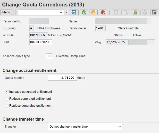
Task: Click the green Back arrow icon
Action: point(83,12)
